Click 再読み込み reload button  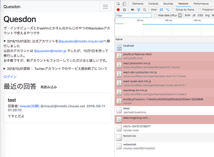49,87
